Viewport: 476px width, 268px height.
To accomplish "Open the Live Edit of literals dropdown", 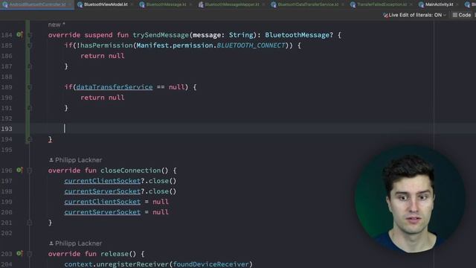I will (415, 15).
